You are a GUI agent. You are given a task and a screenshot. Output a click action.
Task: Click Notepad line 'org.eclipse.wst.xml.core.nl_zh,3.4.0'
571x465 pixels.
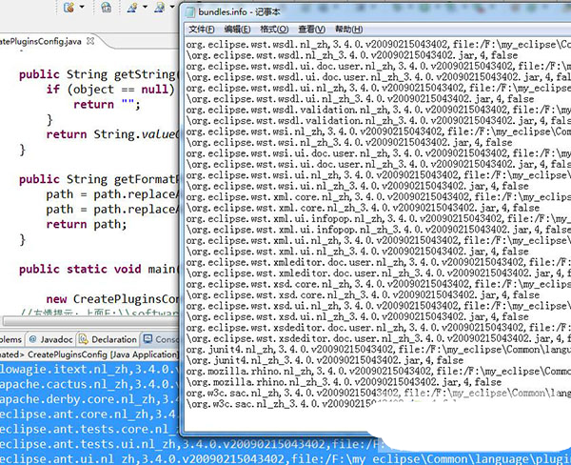pos(379,197)
